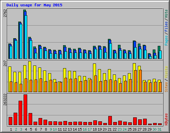
Task: Select day label 8 on the x-axis
Action: click(46, 129)
